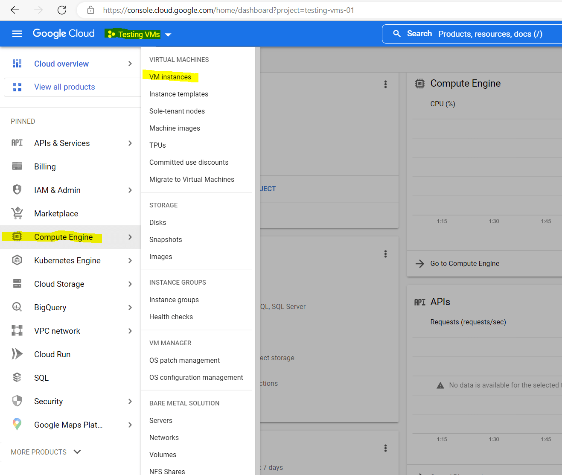Click the browser address bar URL

(x=228, y=10)
